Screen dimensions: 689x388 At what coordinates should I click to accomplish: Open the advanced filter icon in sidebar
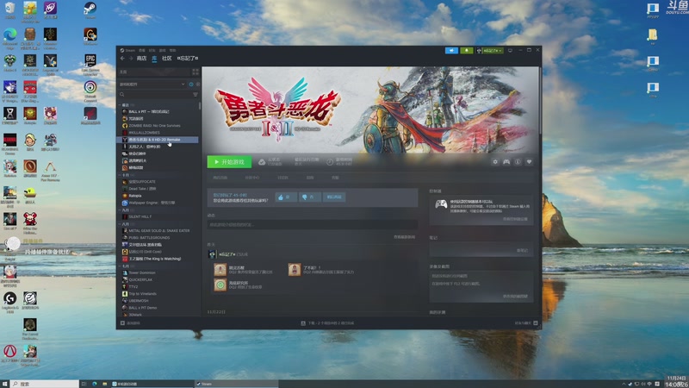(196, 95)
